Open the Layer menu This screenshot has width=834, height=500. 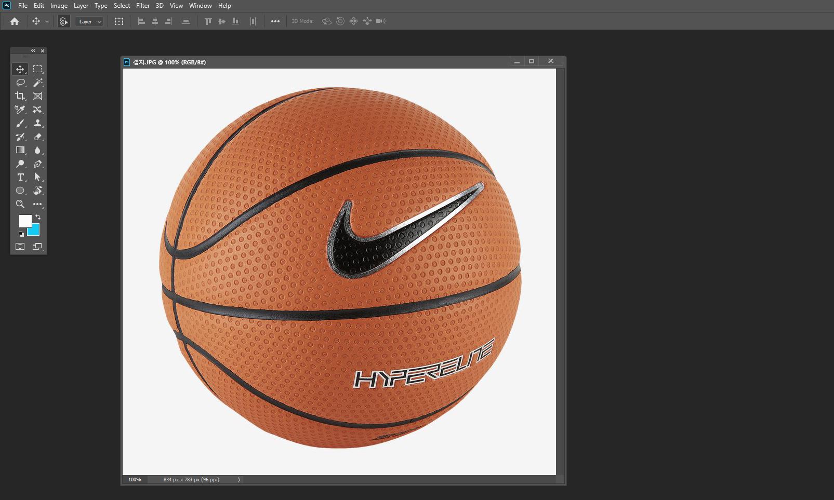(81, 6)
